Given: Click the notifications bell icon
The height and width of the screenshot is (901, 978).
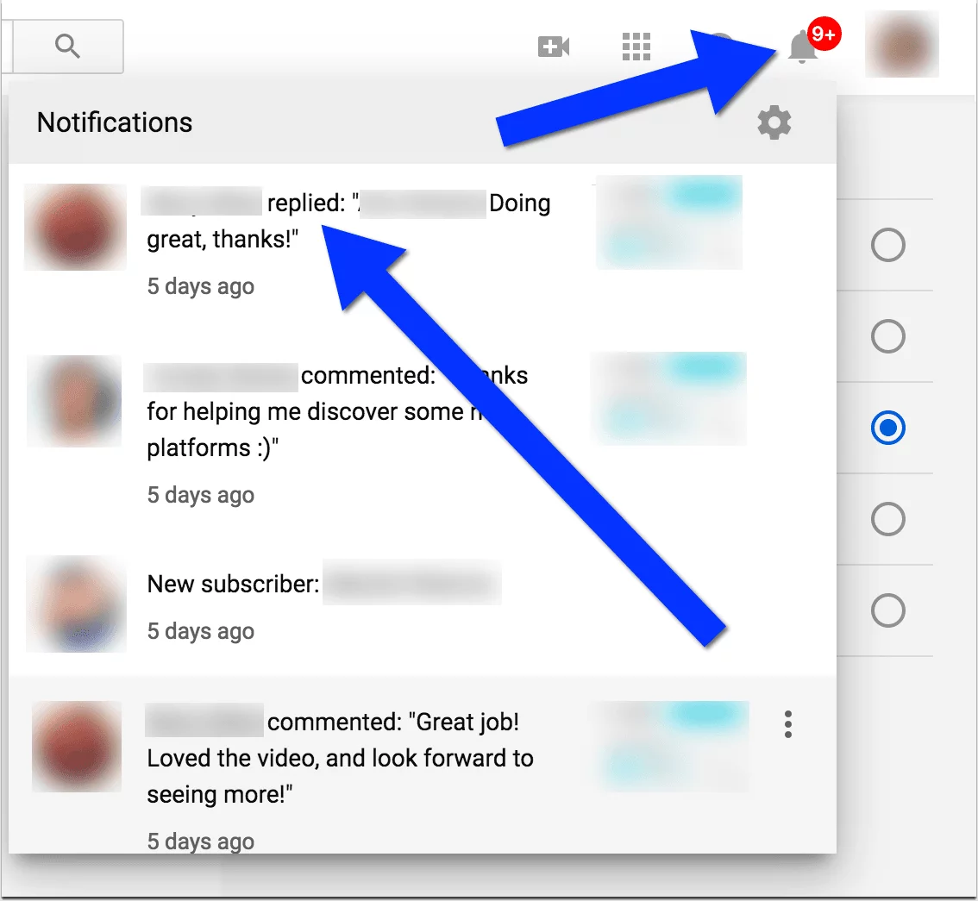Looking at the screenshot, I should 803,47.
